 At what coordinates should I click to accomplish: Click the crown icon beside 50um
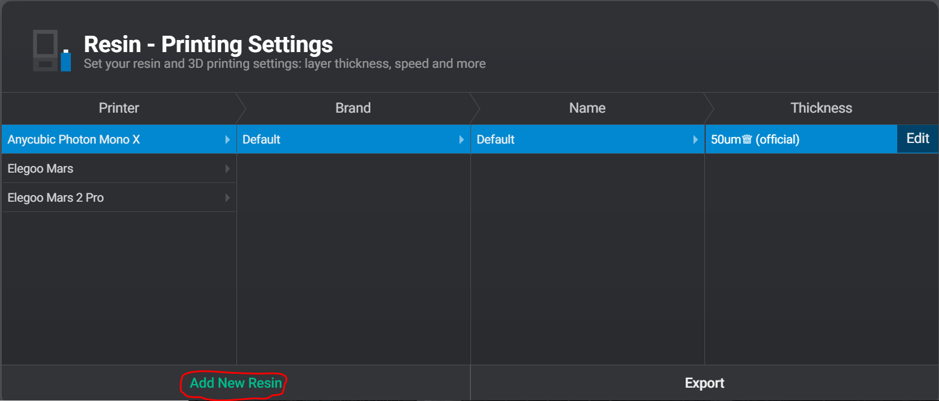pos(747,139)
